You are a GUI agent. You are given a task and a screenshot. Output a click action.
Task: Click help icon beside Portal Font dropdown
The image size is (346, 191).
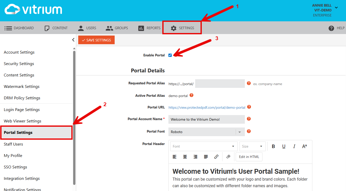249,131
